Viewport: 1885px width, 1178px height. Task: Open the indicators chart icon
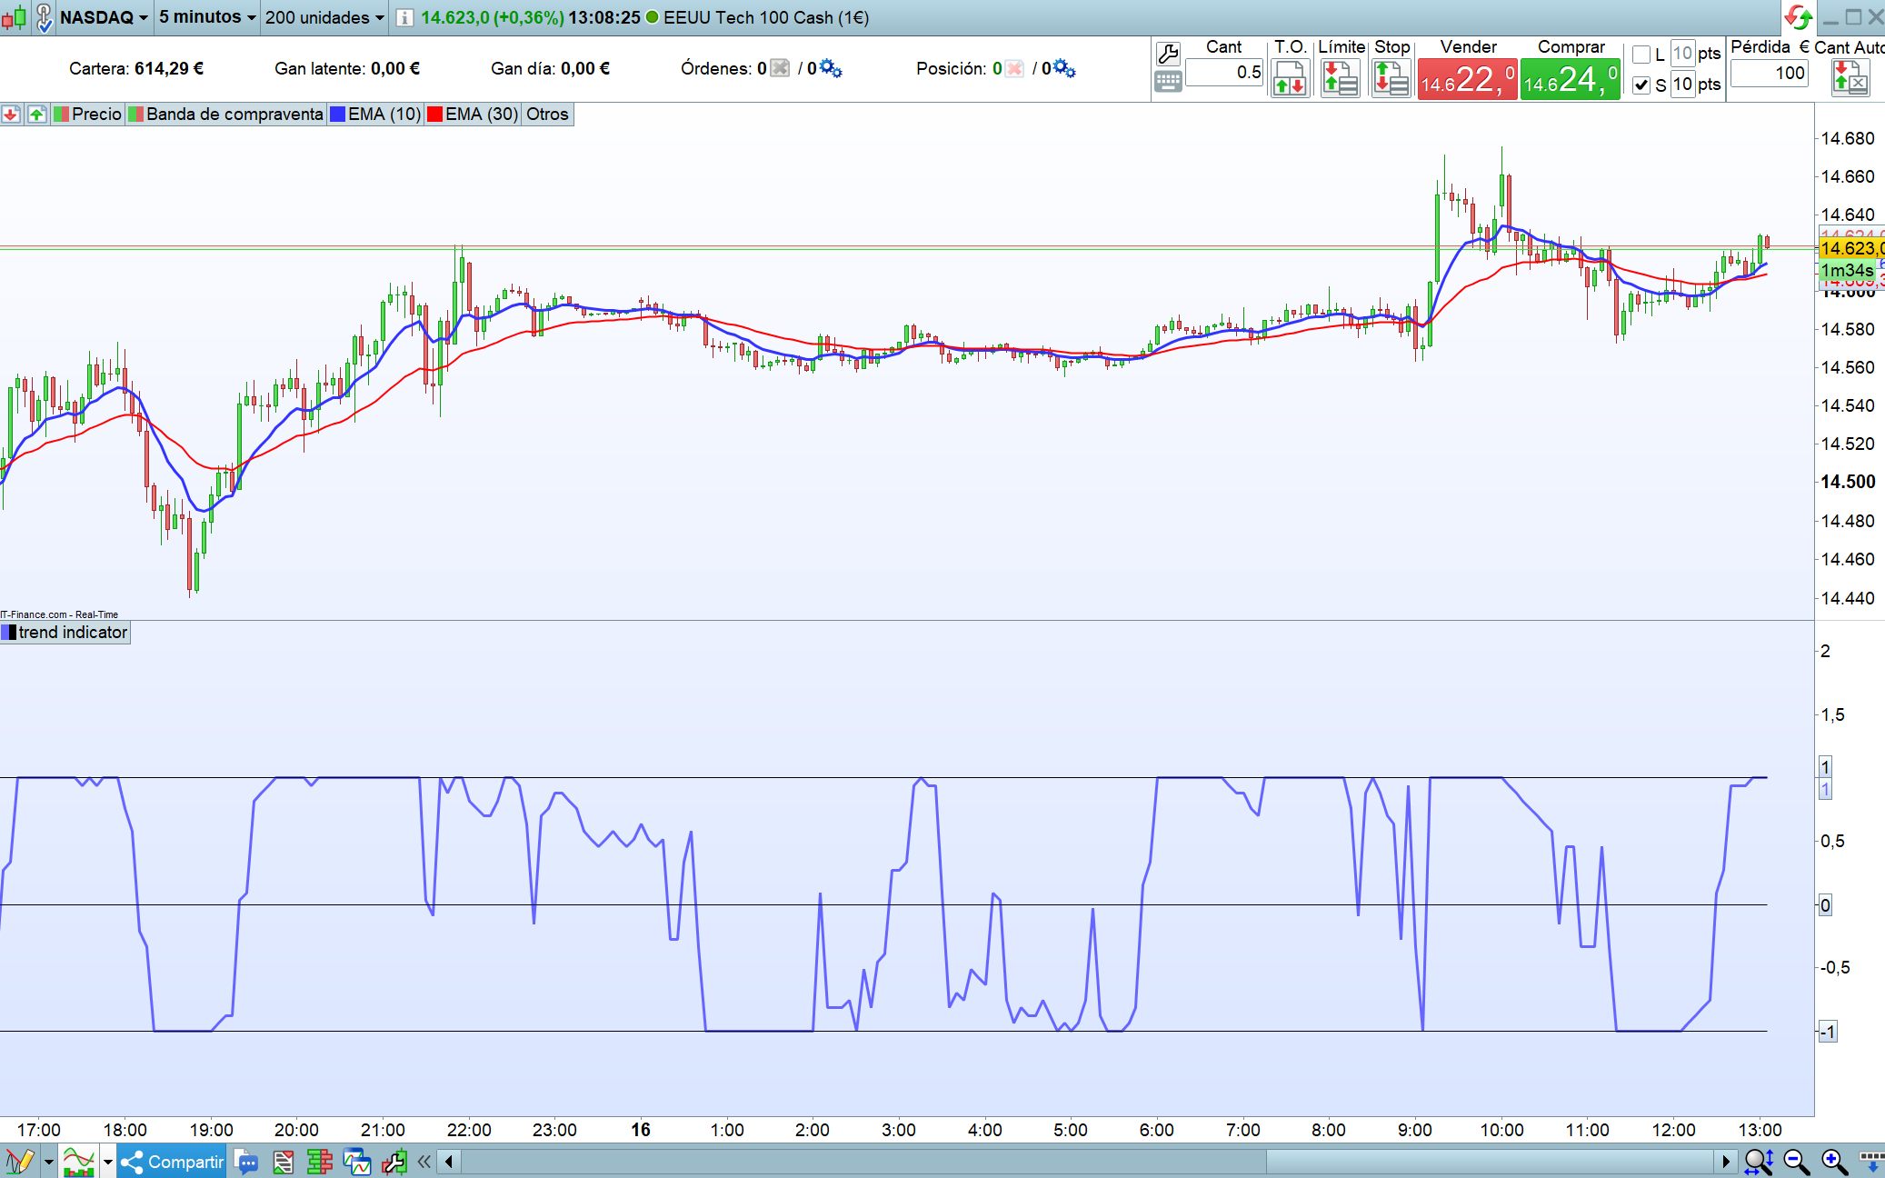click(79, 1162)
